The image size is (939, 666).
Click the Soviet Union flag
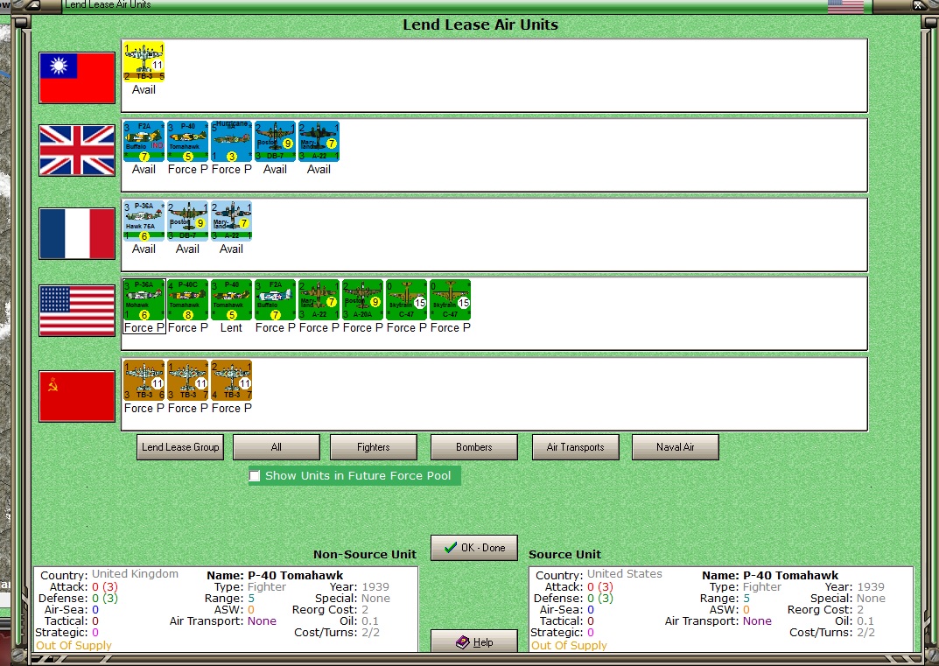click(x=77, y=396)
